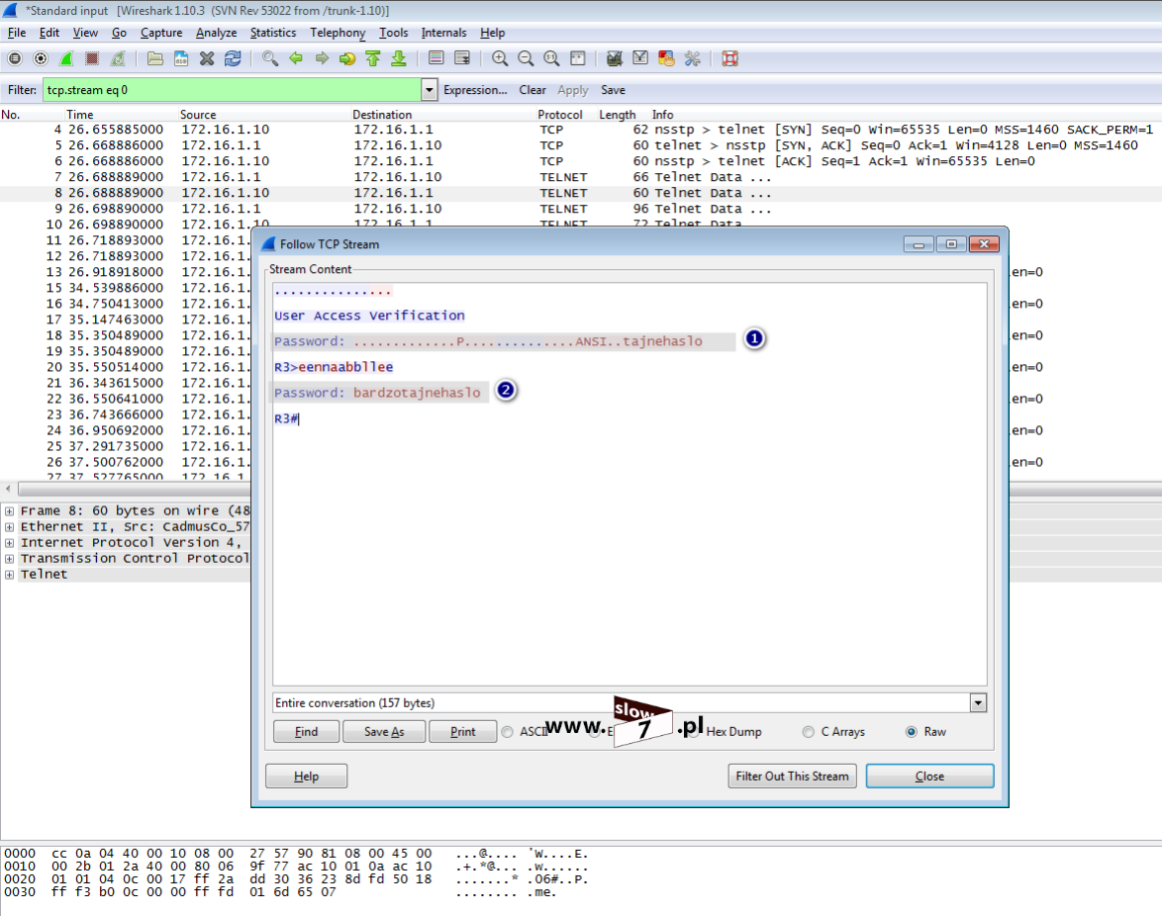Viewport: 1162px width, 916px height.
Task: Open the Telephony menu
Action: click(x=338, y=33)
